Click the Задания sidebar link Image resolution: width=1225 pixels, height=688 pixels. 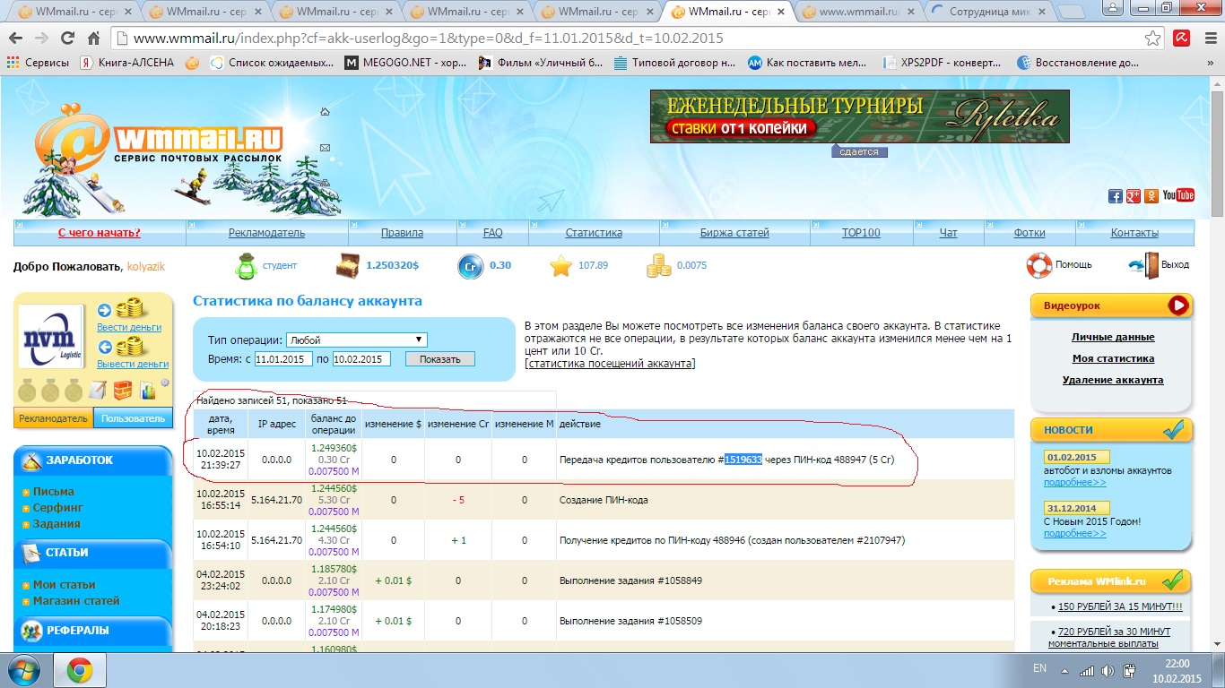(x=56, y=524)
